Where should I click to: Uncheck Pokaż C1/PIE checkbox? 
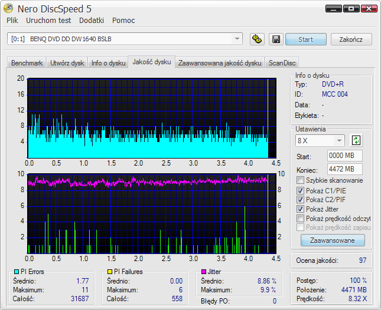(300, 191)
